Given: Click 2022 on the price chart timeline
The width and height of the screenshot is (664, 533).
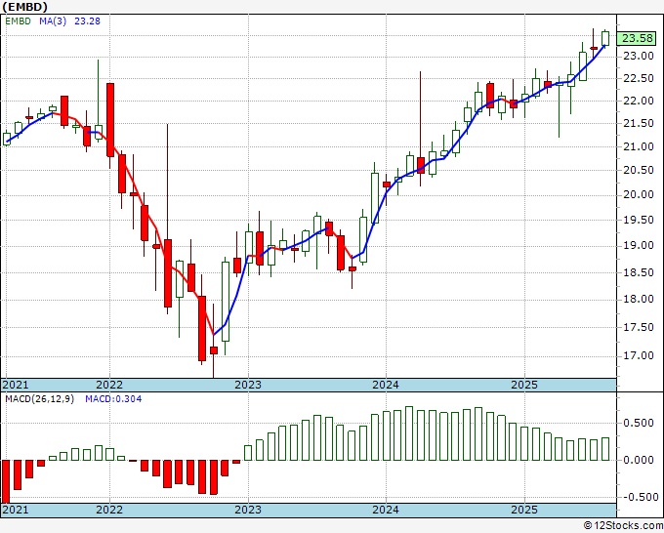Looking at the screenshot, I should tap(109, 385).
